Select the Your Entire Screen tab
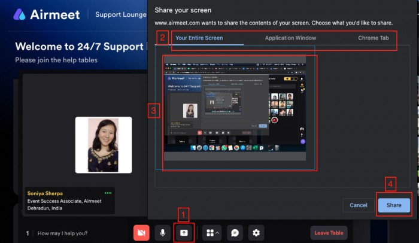This screenshot has width=419, height=243. pyautogui.click(x=199, y=38)
